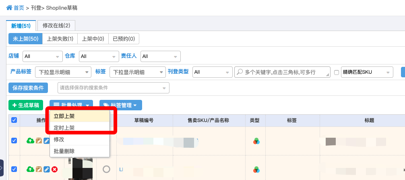Uncheck the first row's checkbox
Viewport: 405px width, 180px height.
(14, 141)
